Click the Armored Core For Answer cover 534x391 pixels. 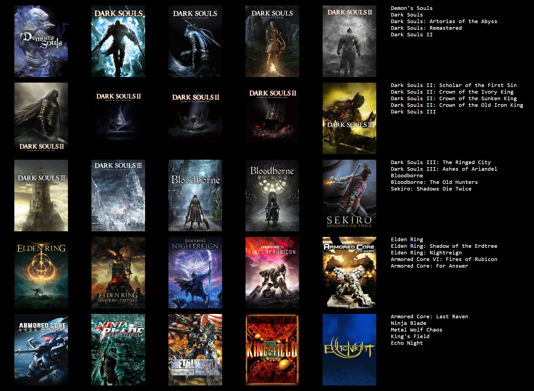pyautogui.click(x=349, y=273)
